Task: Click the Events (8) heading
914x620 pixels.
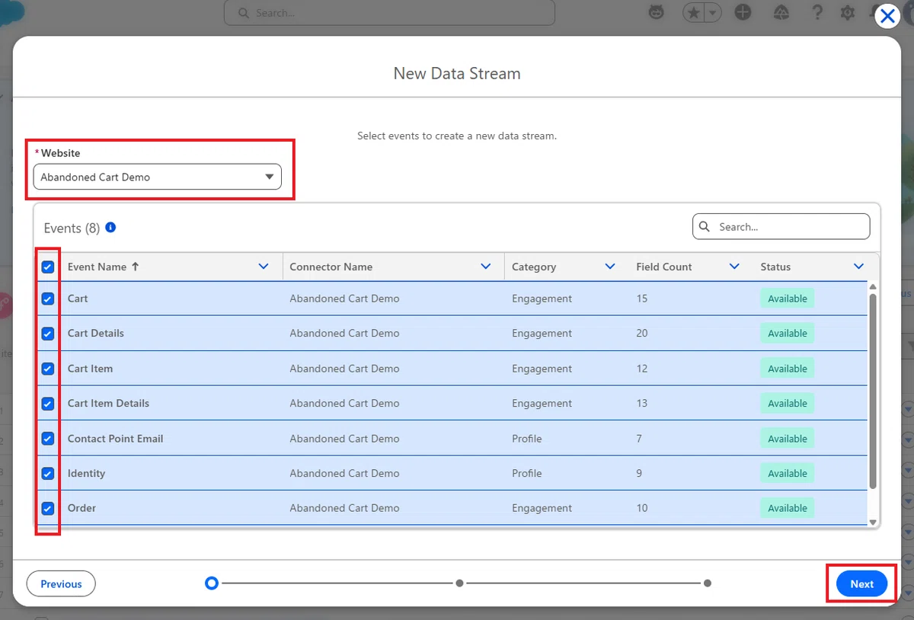Action: pos(72,228)
